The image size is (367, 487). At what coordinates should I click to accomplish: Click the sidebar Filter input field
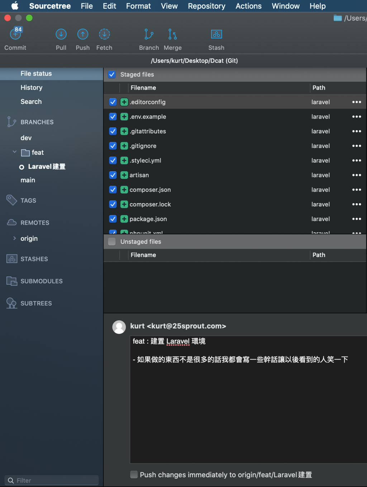point(52,481)
